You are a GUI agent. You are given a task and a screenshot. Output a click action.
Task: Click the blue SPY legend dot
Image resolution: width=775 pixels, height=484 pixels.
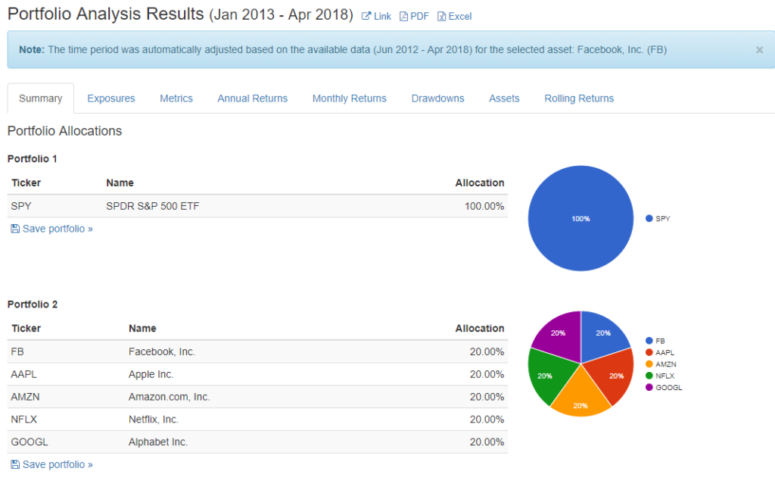click(x=649, y=218)
